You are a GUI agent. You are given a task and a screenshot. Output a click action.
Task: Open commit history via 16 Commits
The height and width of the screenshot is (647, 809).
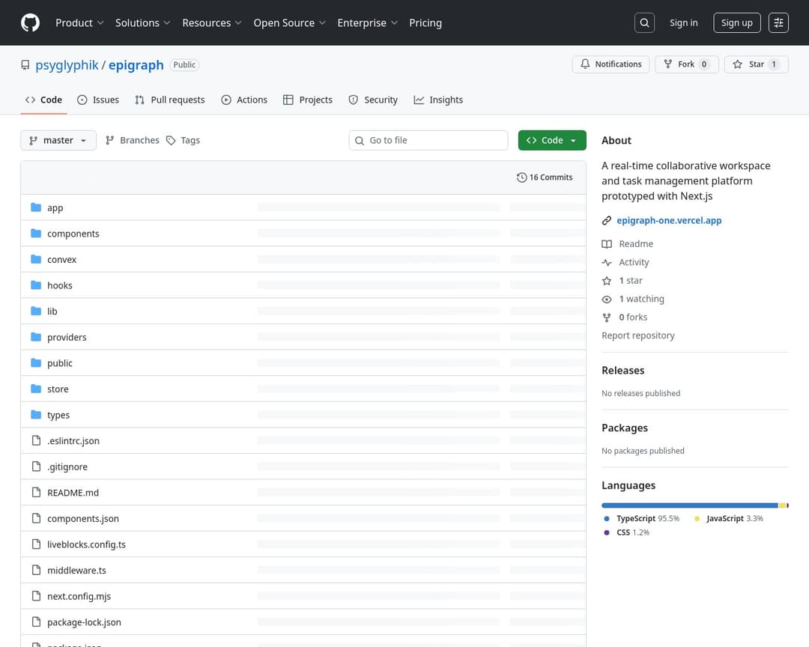[x=545, y=177]
